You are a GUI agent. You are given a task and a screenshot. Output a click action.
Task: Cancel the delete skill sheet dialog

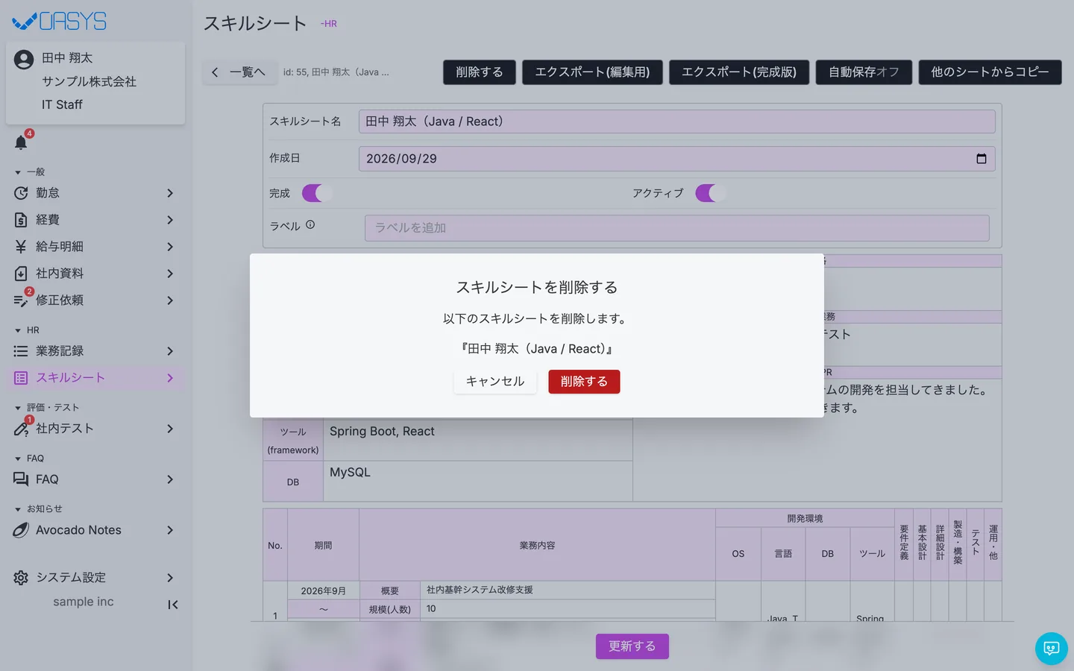[495, 382]
